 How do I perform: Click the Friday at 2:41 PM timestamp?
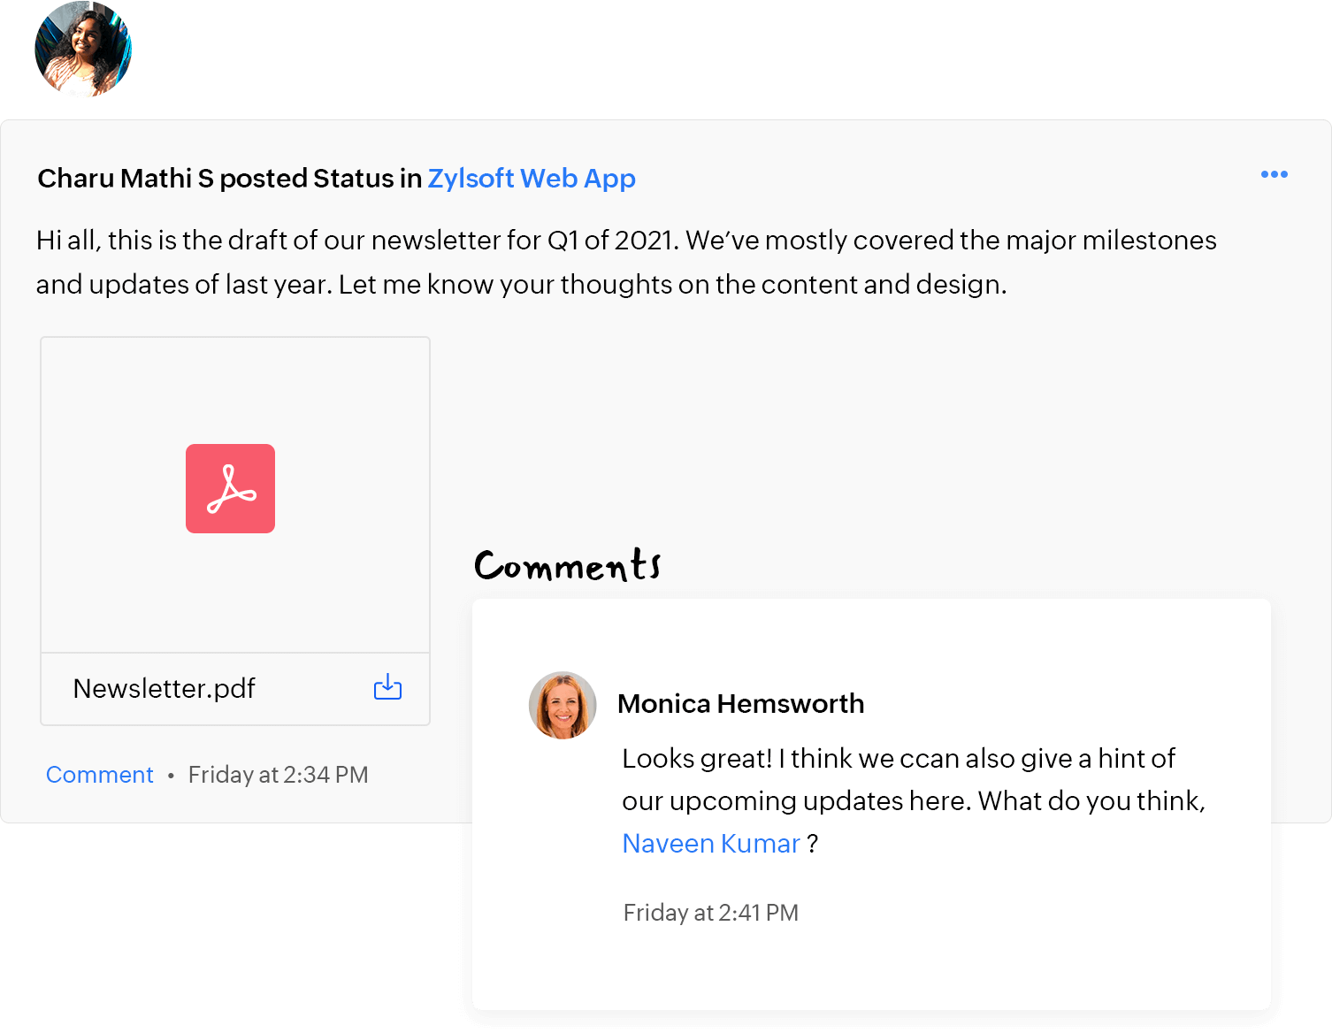710,913
